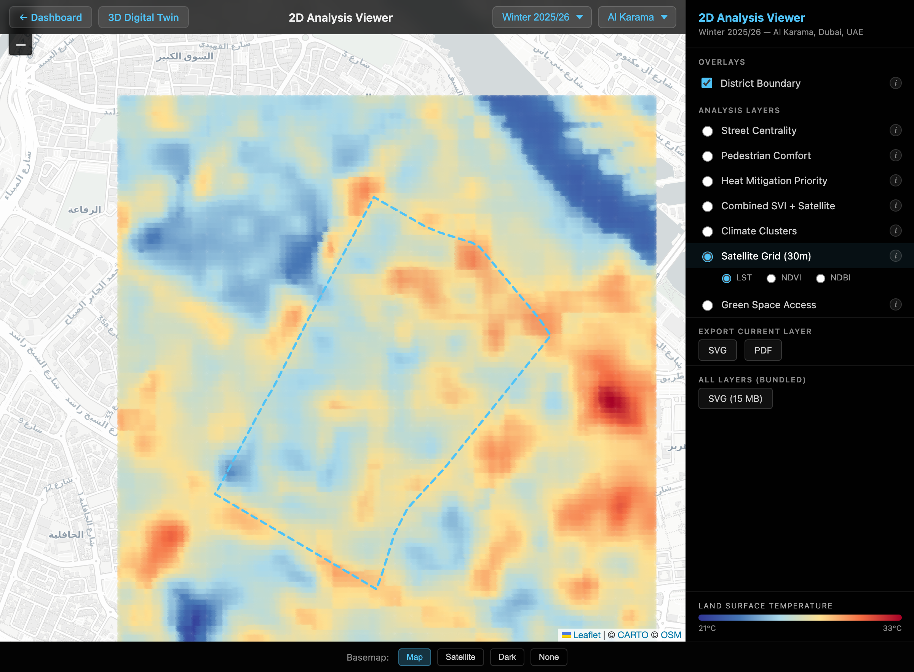
Task: Show info icon for Street Centrality
Action: 895,130
